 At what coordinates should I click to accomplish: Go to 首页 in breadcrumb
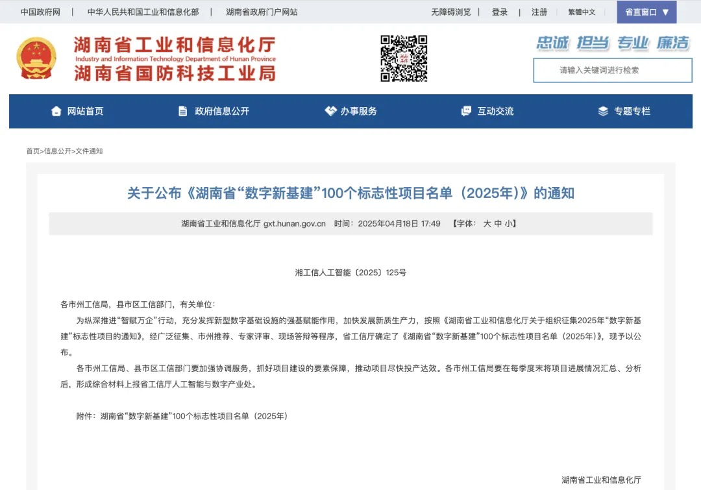(32, 151)
